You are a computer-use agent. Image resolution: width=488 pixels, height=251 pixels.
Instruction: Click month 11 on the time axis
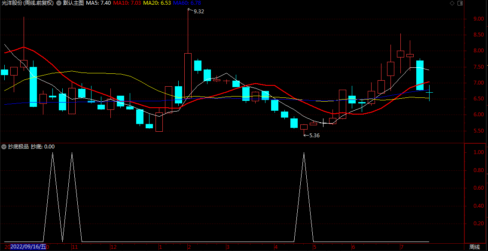point(75,247)
